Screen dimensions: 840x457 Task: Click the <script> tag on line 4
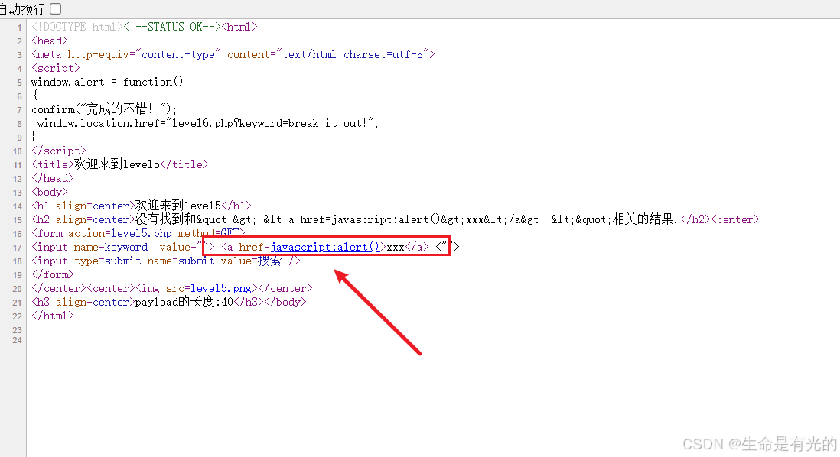[x=56, y=68]
